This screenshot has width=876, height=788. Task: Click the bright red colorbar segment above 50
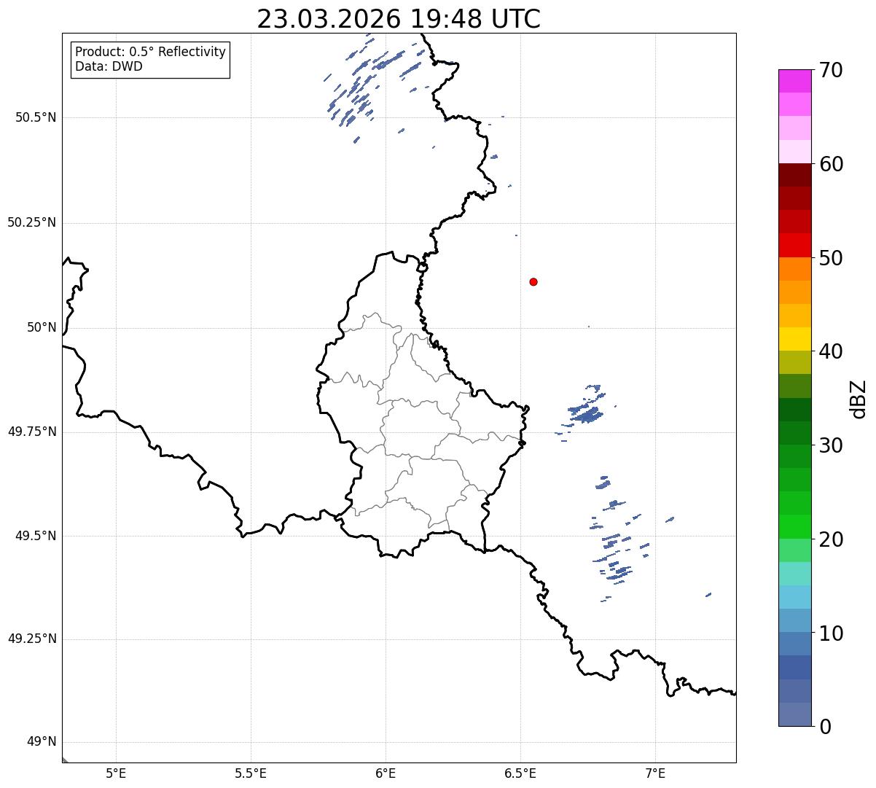[794, 246]
